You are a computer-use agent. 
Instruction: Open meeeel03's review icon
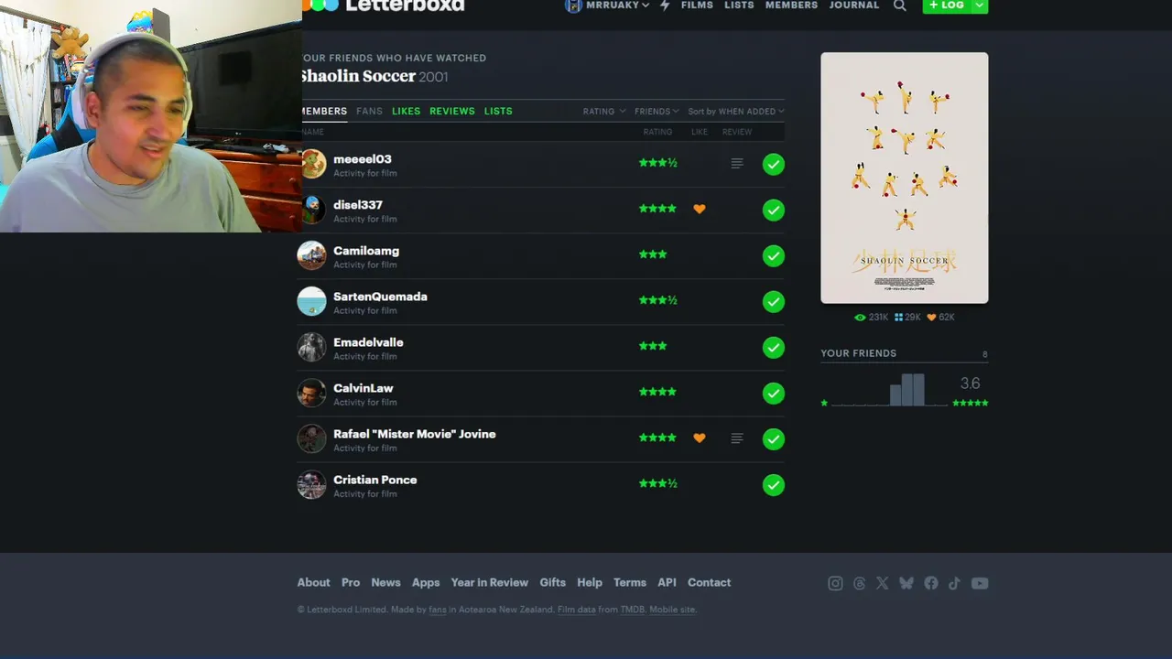click(x=736, y=164)
